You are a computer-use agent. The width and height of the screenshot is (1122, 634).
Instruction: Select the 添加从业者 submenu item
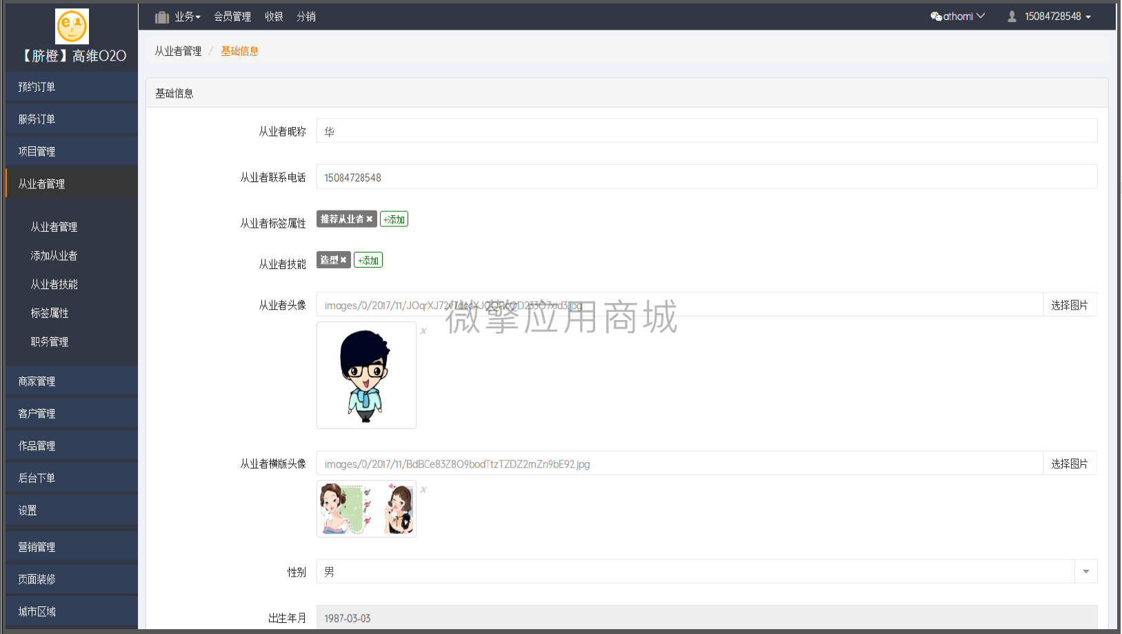54,256
